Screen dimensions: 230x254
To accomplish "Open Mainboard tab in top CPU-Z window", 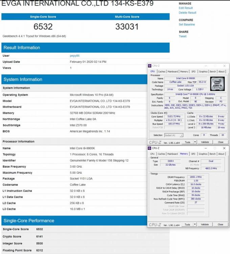I will pos(172,71).
